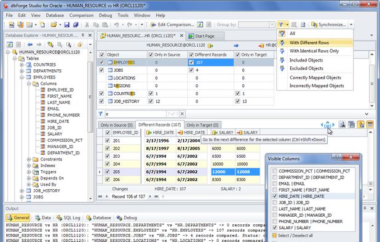This screenshot has width=380, height=242.
Task: Uncheck the JOB_HISTORY object checkbox
Action: tap(101, 101)
